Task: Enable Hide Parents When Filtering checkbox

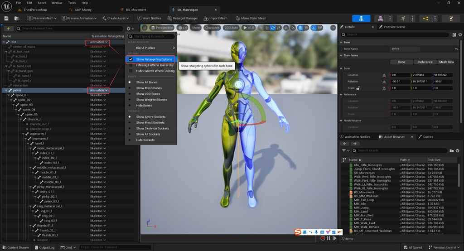Action: point(131,71)
